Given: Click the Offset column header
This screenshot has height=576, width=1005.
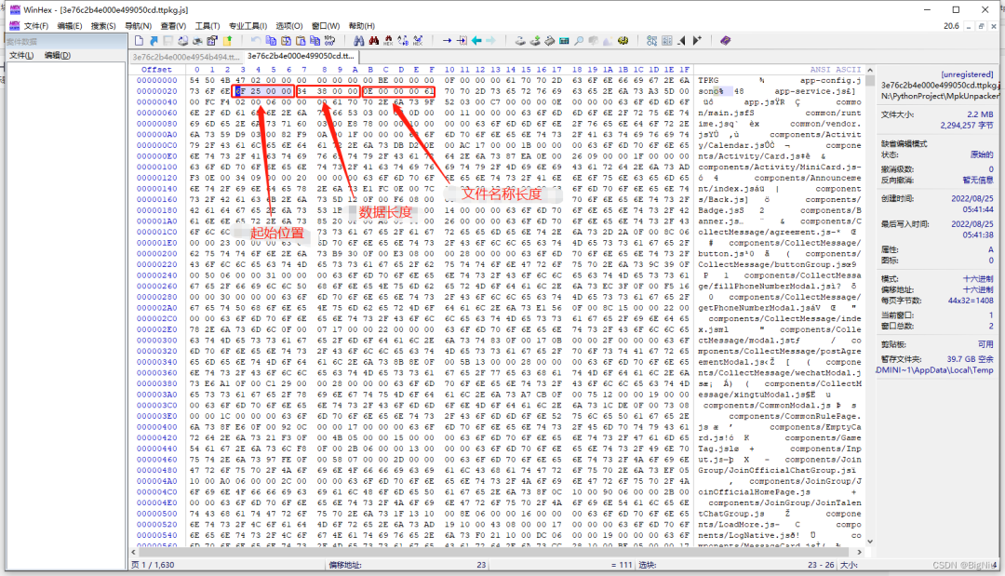Looking at the screenshot, I should [156, 69].
